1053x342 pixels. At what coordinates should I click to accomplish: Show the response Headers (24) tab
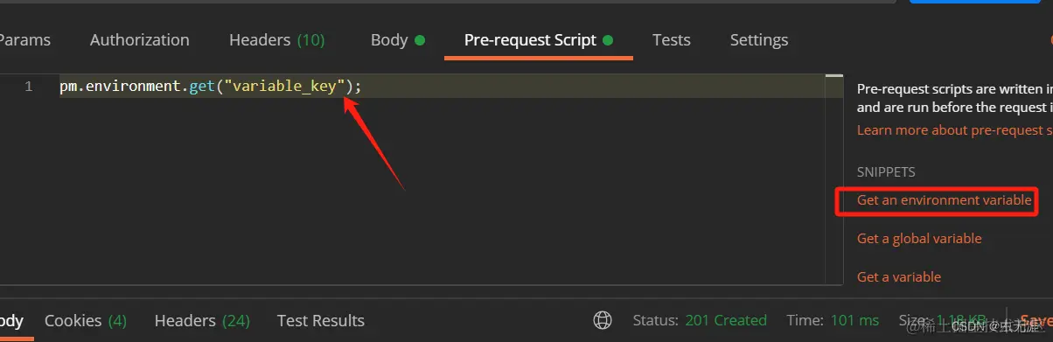coord(202,321)
